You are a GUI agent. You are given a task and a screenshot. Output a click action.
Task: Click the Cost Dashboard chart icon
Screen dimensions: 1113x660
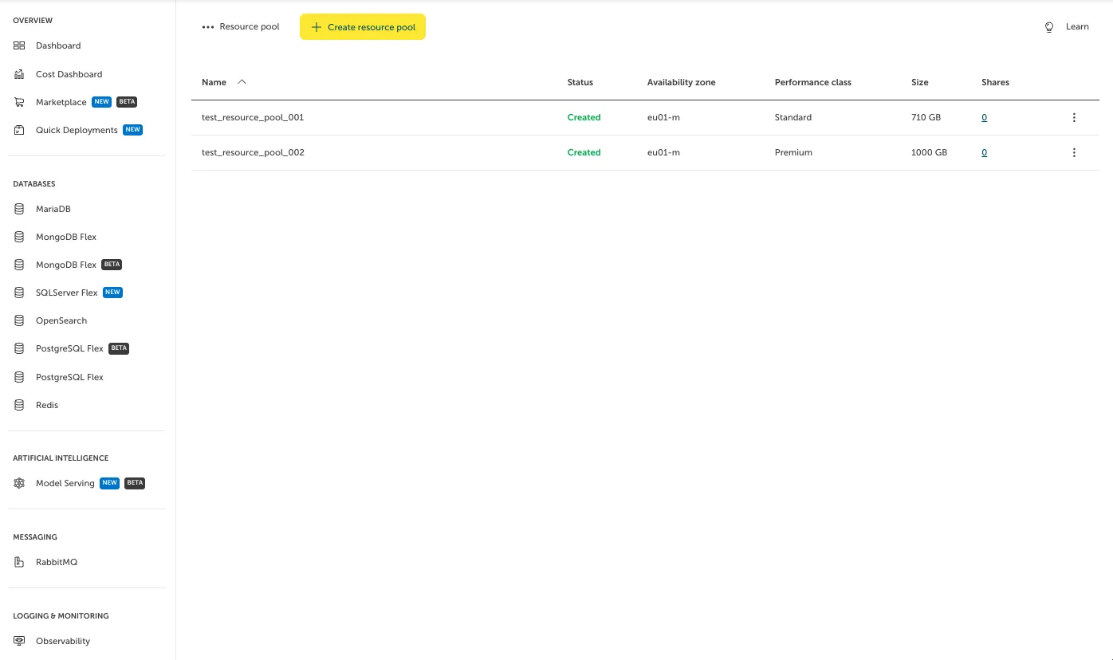click(19, 74)
